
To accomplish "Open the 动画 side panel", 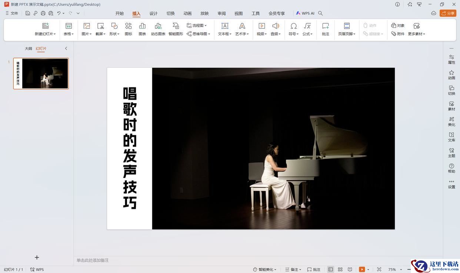I will coord(451,75).
